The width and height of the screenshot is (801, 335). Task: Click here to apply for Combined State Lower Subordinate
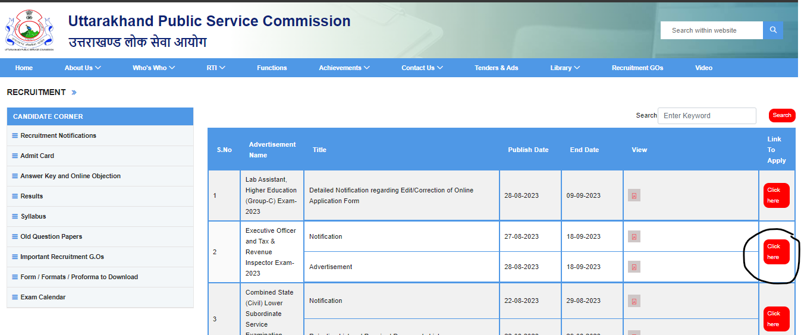point(776,319)
